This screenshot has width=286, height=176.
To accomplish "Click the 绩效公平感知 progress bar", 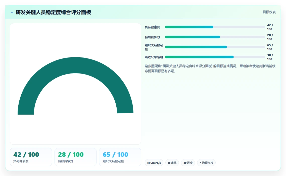I will [215, 57].
